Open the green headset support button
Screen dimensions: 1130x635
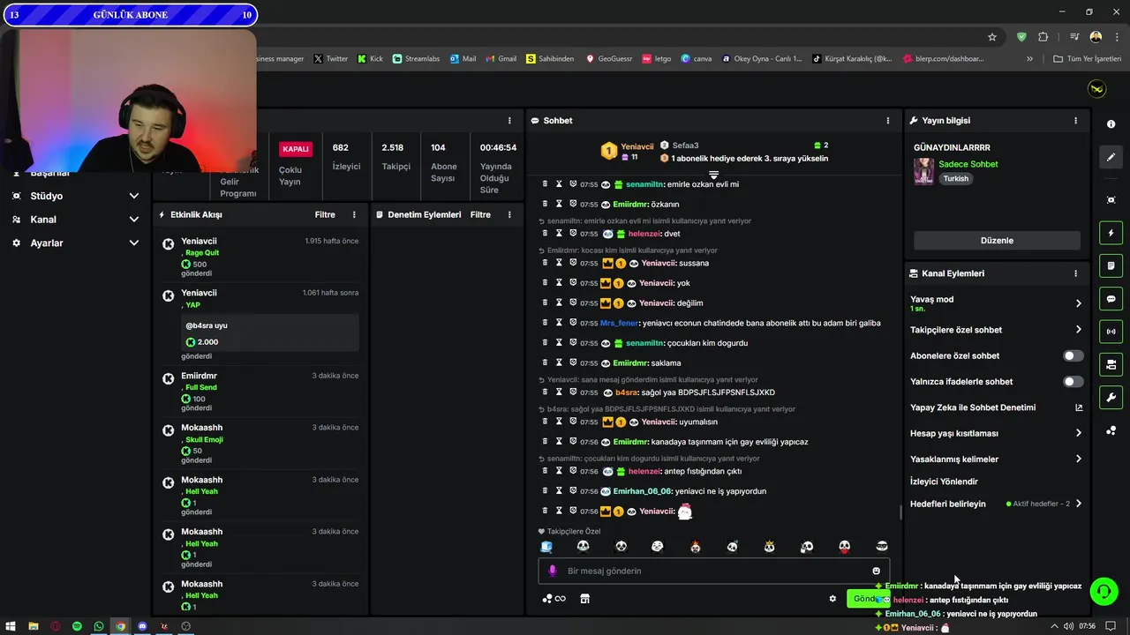(1104, 591)
